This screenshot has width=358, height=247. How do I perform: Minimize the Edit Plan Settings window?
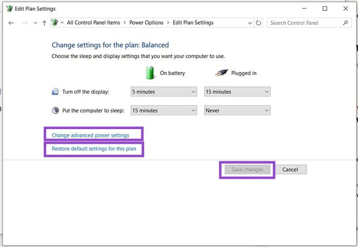click(304, 9)
